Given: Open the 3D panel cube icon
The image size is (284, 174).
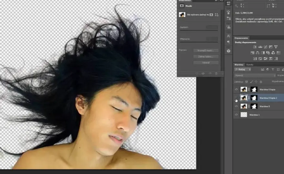Looking at the screenshot, I should coord(228,51).
